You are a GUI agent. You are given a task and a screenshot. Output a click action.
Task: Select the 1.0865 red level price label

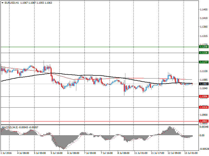coord(204,121)
